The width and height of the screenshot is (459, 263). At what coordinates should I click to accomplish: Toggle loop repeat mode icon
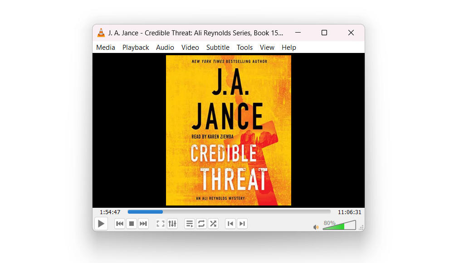(x=201, y=224)
